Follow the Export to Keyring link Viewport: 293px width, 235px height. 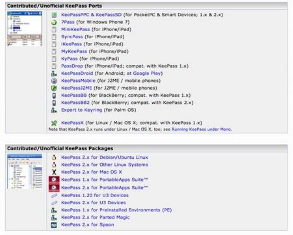82,110
